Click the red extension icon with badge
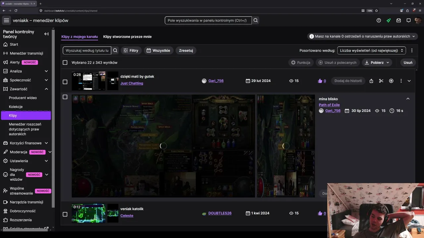Viewport: 424px width, 238px height. point(414,10)
